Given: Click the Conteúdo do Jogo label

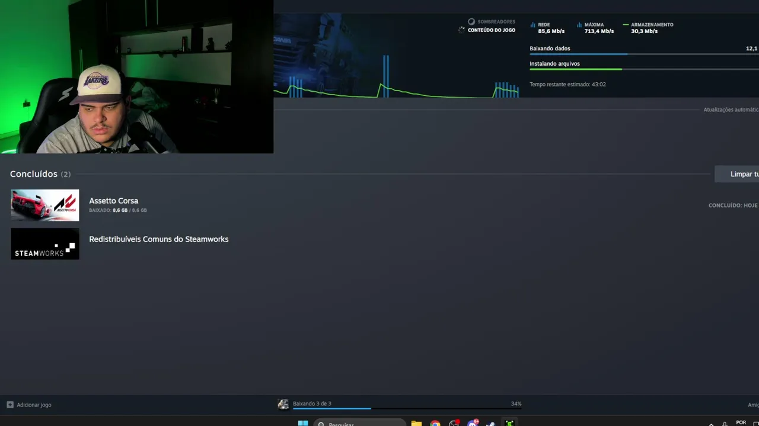Looking at the screenshot, I should pos(492,30).
